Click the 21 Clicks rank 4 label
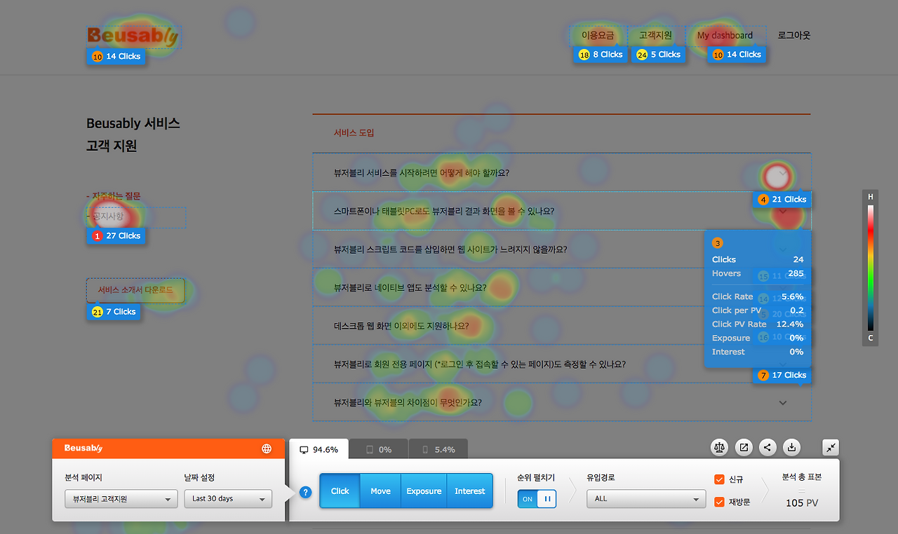Viewport: 898px width, 534px height. coord(782,200)
